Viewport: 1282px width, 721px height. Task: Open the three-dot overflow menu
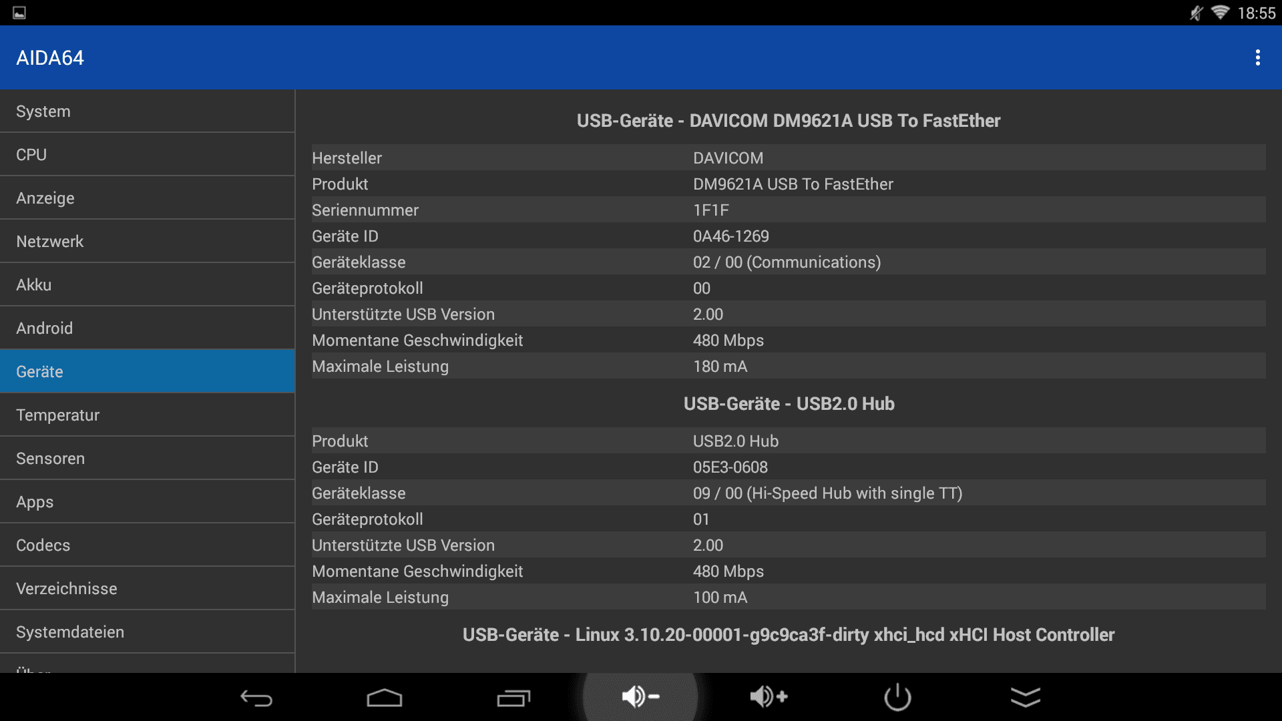(1257, 57)
